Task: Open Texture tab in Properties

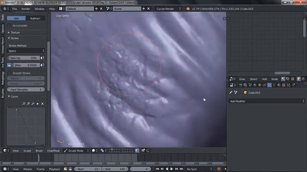Action: (x=283, y=85)
